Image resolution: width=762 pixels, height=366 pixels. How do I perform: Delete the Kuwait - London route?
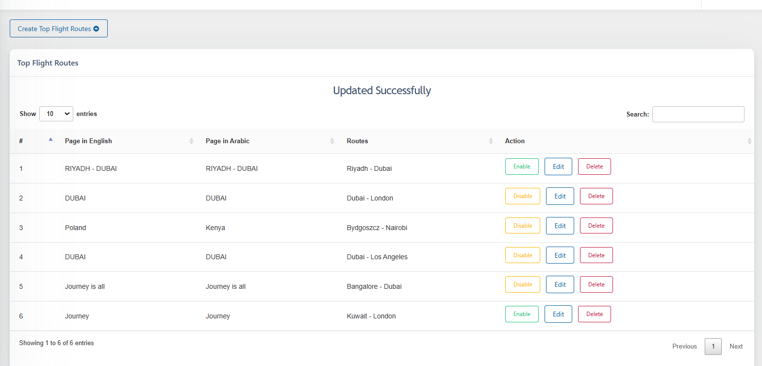pos(594,314)
